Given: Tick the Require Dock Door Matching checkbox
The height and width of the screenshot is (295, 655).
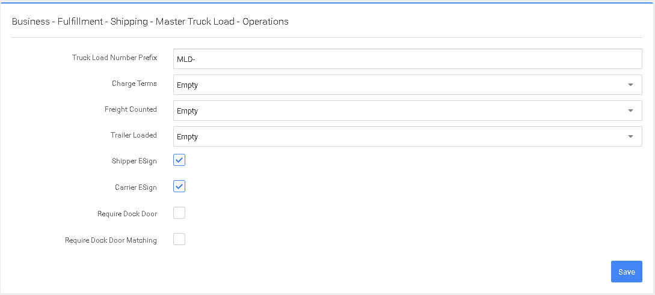Looking at the screenshot, I should 179,239.
